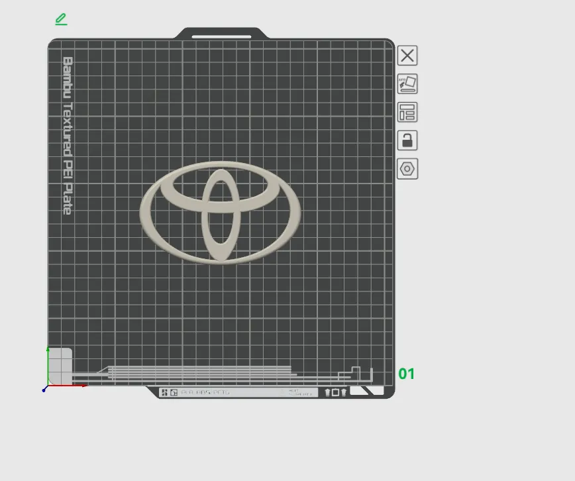The image size is (575, 481).
Task: Click the bed type icon in the status bar
Action: pos(174,392)
